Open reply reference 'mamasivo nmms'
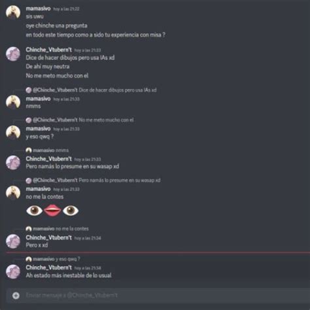This screenshot has height=310, width=310. (47, 150)
